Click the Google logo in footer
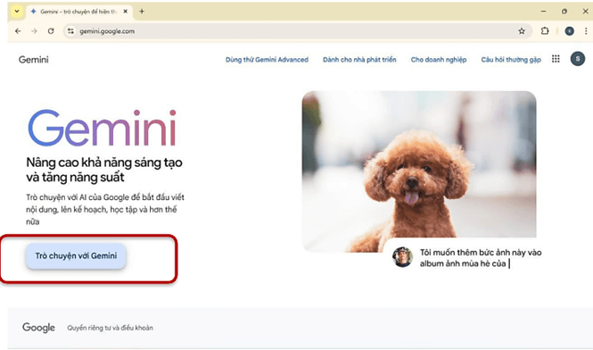593x350 pixels. (38, 328)
